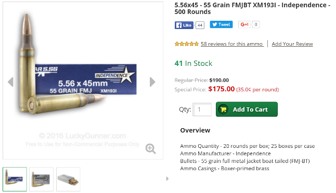This screenshot has height=193, width=336.
Task: Click the small arrow right of thumbnails
Action: [x=167, y=178]
